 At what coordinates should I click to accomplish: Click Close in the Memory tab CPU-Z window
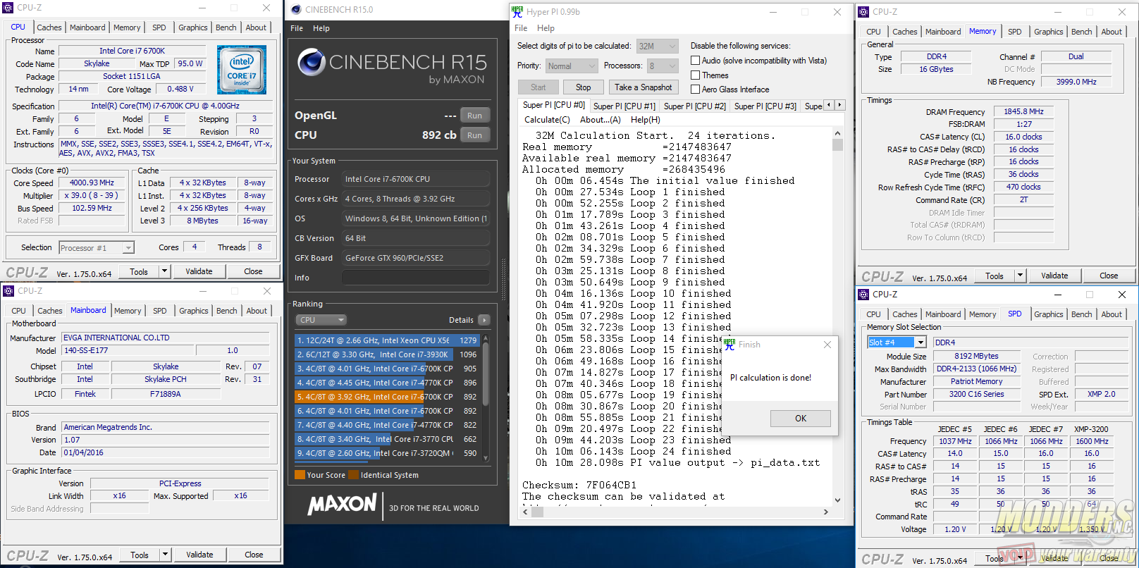[x=1109, y=276]
